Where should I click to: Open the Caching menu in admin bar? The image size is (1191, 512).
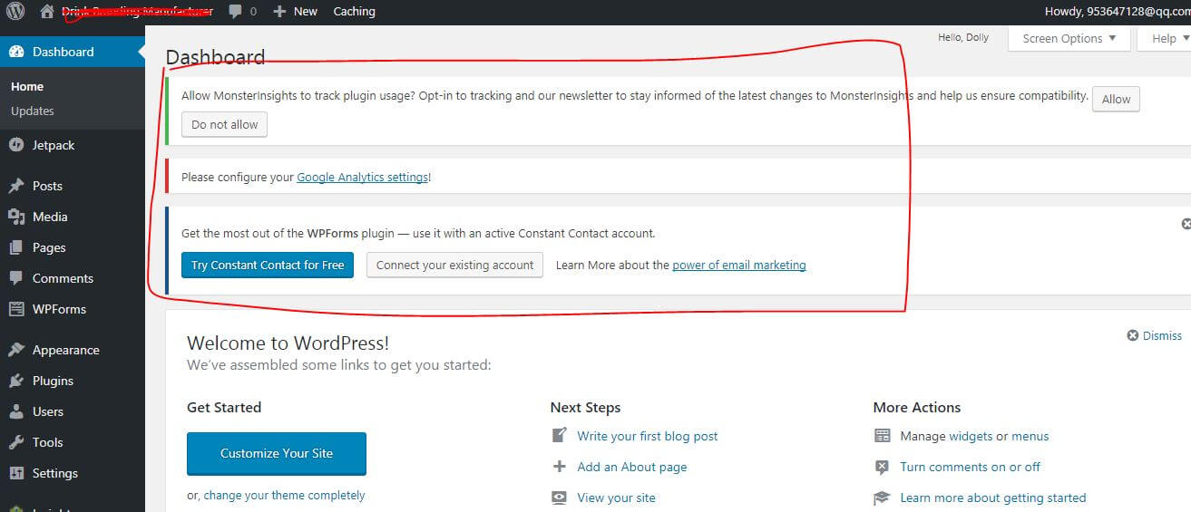(x=354, y=12)
